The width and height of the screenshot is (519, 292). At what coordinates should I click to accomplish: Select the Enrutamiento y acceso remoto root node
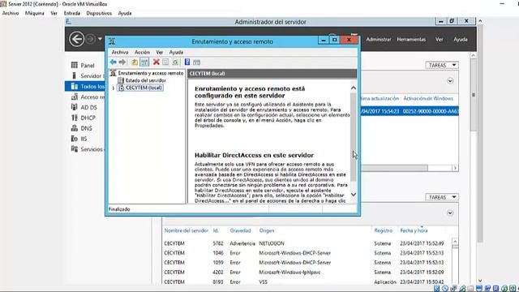pyautogui.click(x=151, y=73)
